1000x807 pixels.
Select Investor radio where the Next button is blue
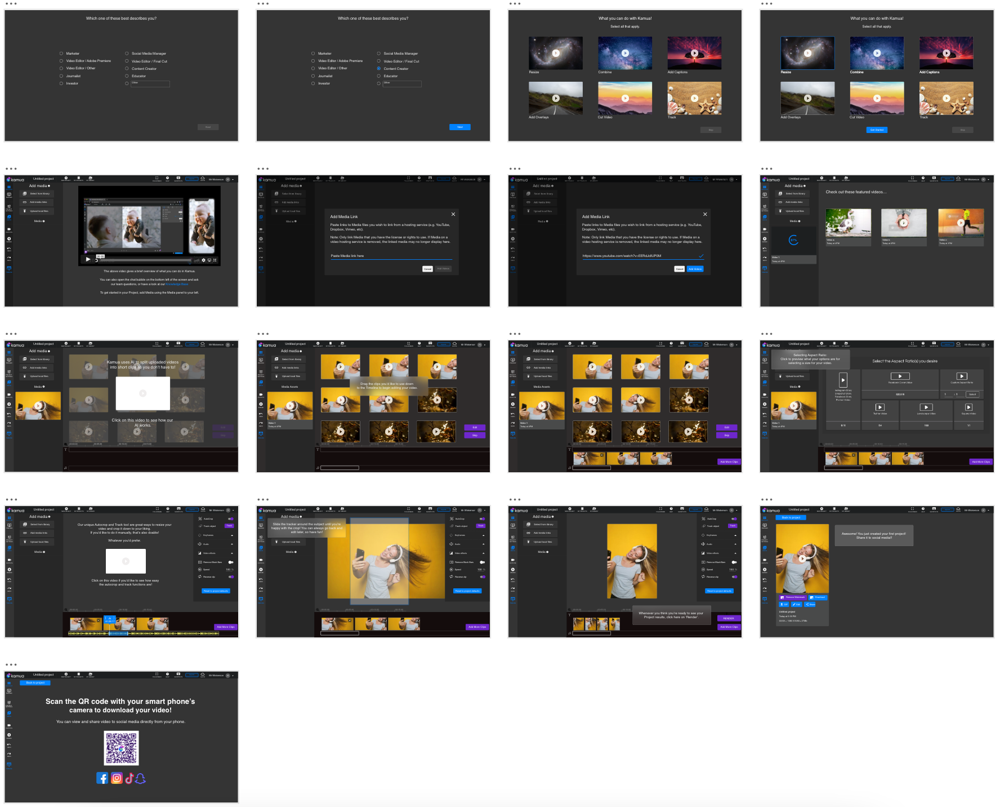click(313, 83)
